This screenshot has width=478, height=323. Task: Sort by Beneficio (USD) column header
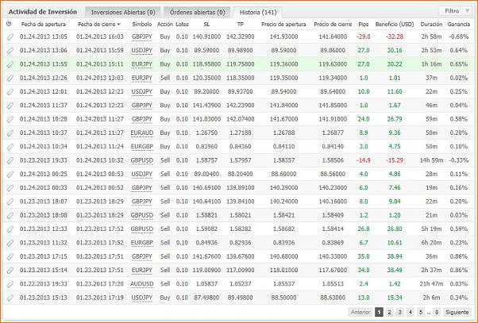tap(395, 24)
